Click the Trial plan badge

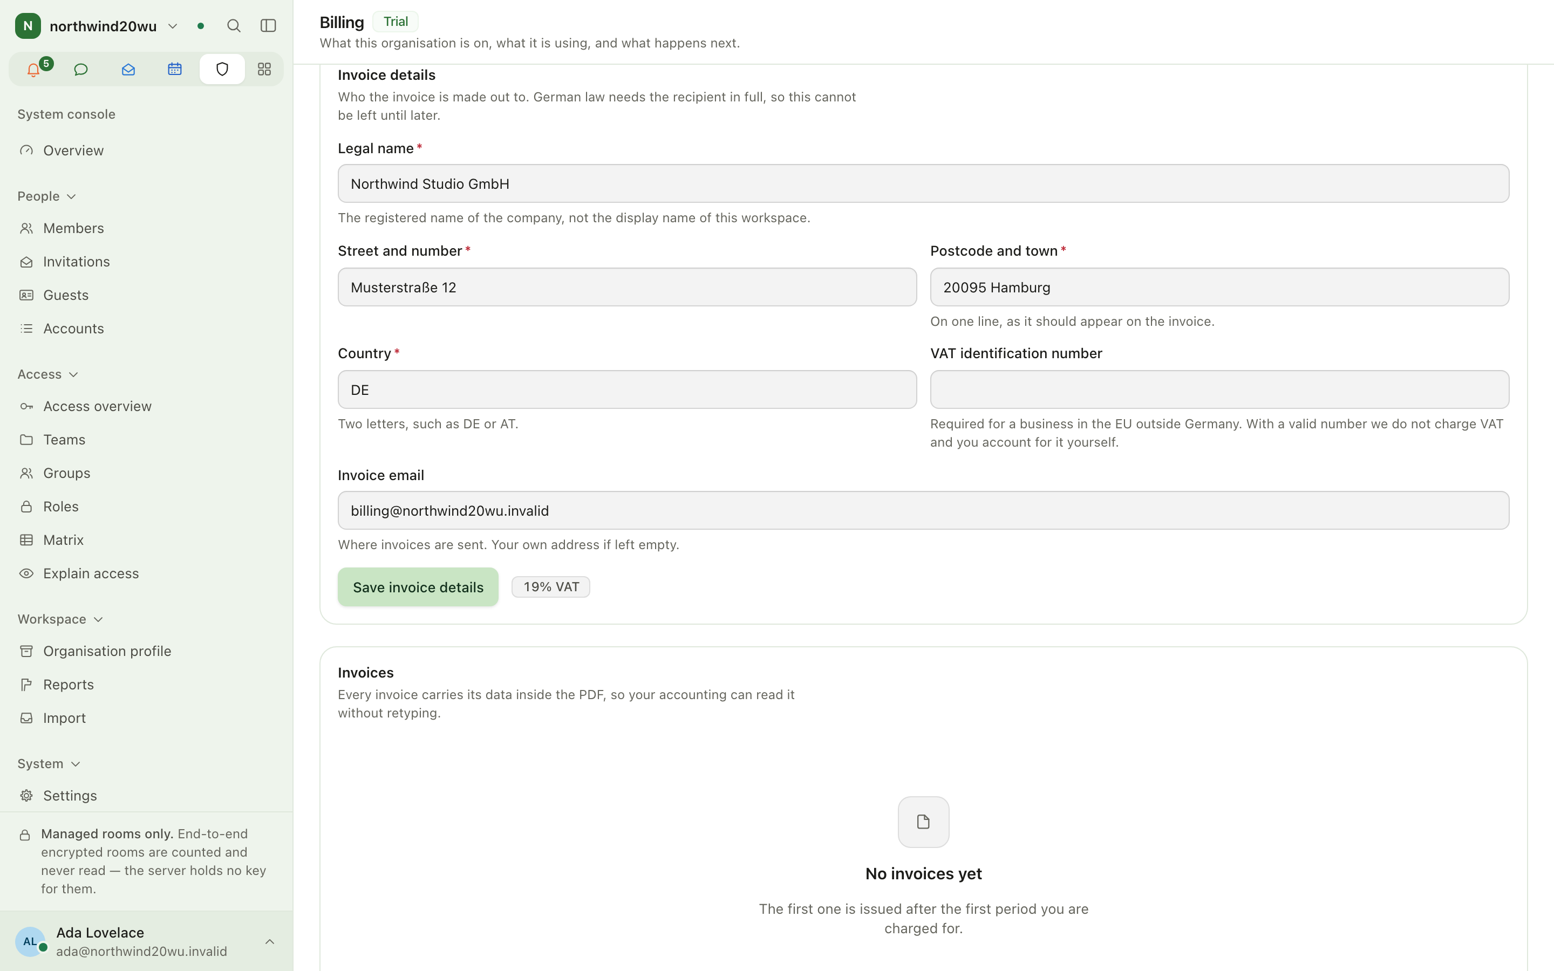396,22
